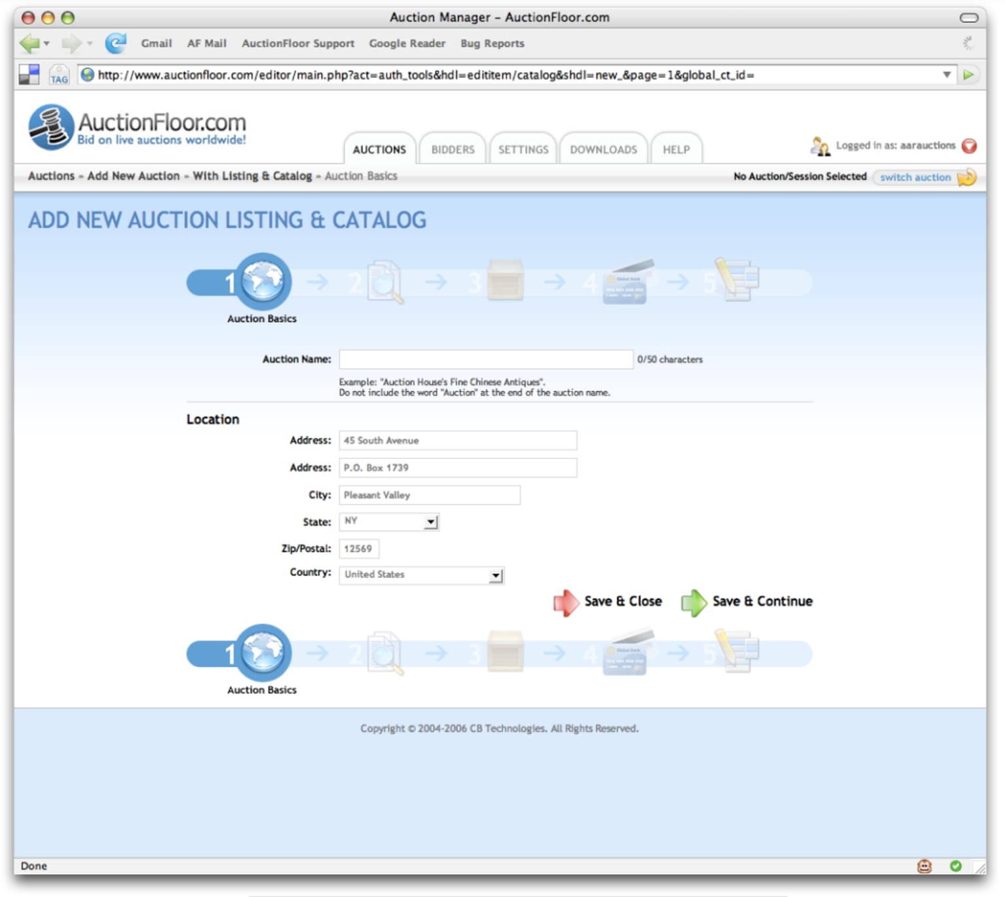The width and height of the screenshot is (1006, 897).
Task: Switch to the BIDDERS tab
Action: (x=453, y=149)
